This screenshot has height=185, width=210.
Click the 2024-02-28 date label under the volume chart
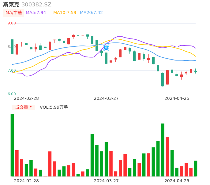[26, 181]
